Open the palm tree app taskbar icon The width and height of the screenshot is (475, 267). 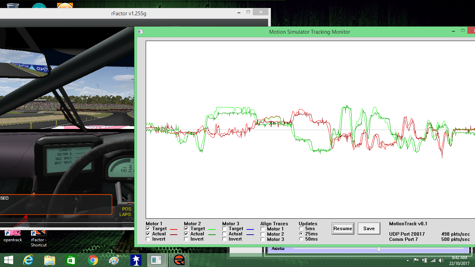(135, 260)
